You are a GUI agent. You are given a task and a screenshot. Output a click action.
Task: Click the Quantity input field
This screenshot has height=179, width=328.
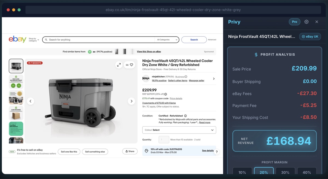point(164,139)
